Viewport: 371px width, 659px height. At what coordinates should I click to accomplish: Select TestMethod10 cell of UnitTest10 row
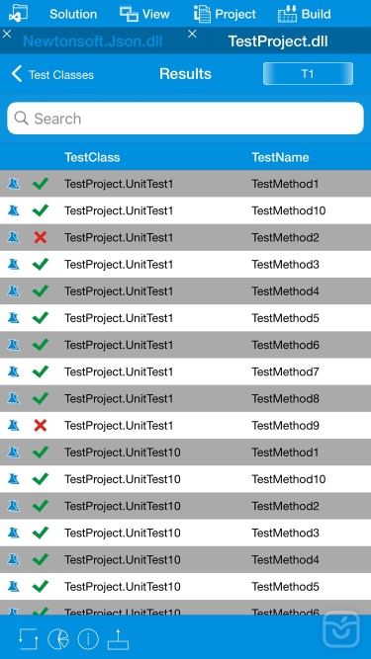tap(289, 479)
